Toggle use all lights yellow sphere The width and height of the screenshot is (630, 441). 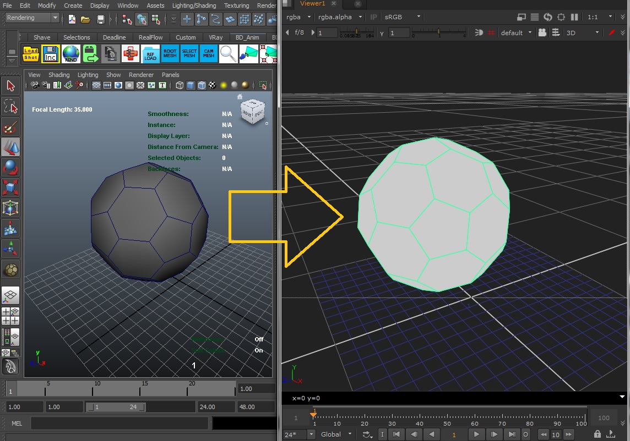click(x=224, y=85)
